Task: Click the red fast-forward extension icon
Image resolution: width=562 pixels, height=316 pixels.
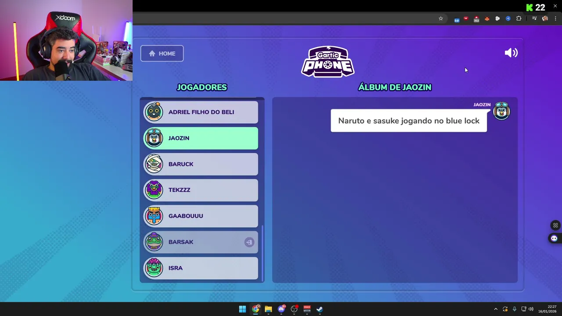Action: [x=466, y=18]
